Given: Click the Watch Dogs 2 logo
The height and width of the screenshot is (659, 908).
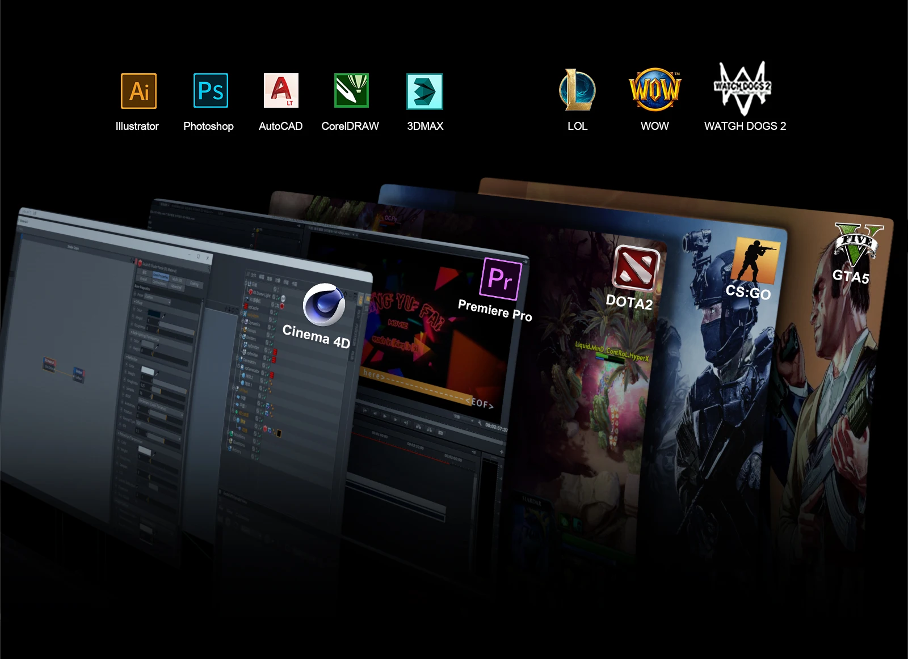Looking at the screenshot, I should 743,88.
